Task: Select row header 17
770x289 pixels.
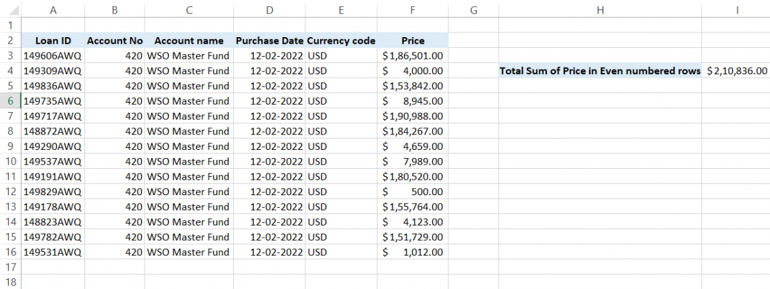Action: point(10,267)
